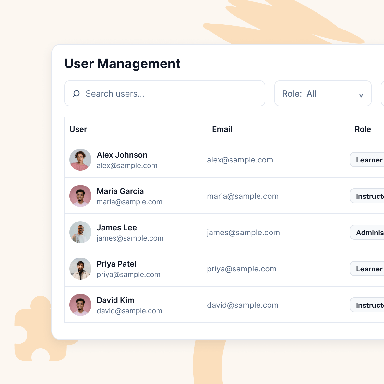Click the search magnifier icon
The image size is (384, 384).
(76, 94)
